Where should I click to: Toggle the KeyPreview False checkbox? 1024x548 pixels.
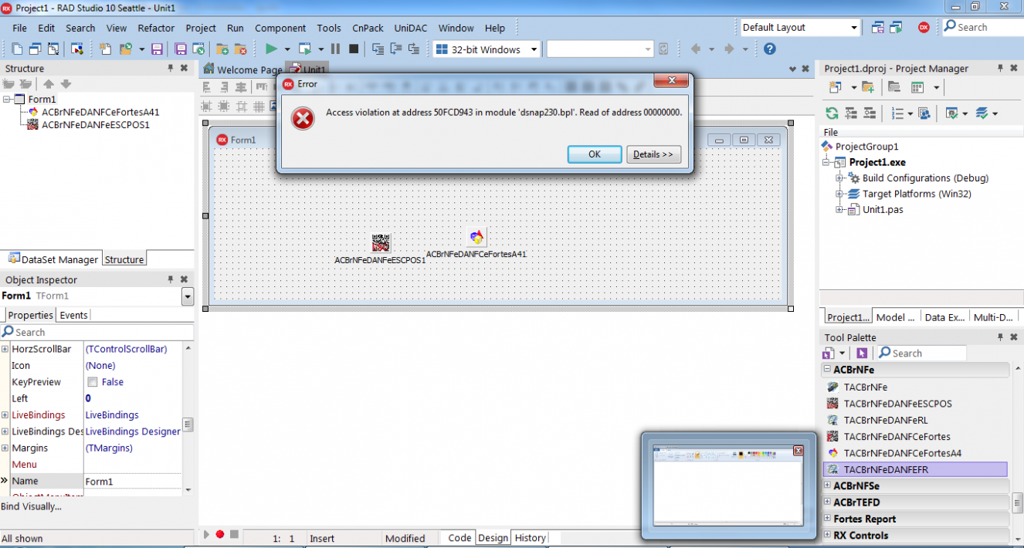click(x=93, y=382)
